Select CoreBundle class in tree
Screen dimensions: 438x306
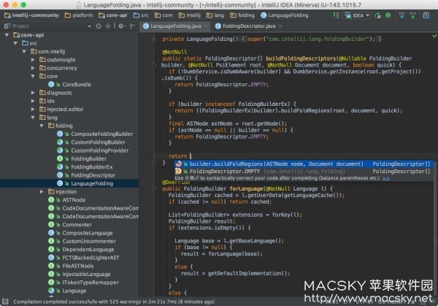coord(77,85)
